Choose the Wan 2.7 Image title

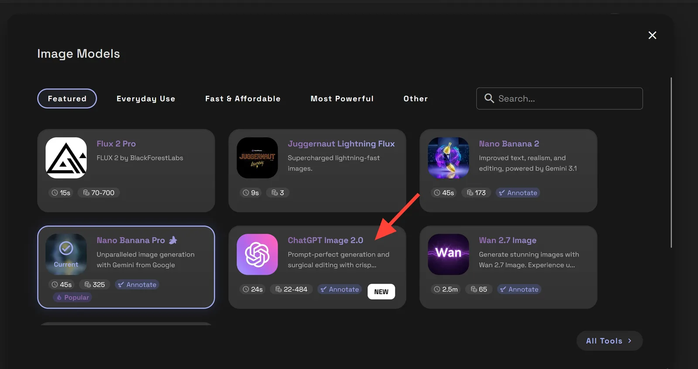click(508, 240)
